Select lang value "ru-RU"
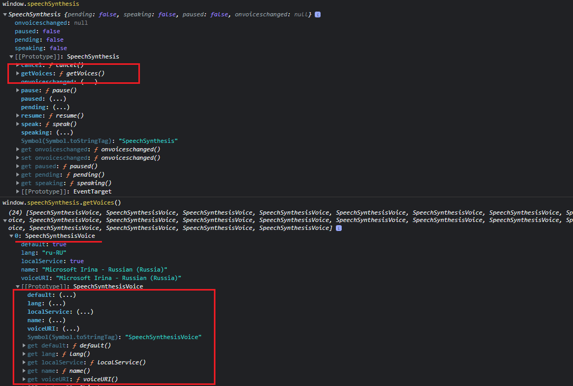This screenshot has height=386, width=573. (x=54, y=253)
